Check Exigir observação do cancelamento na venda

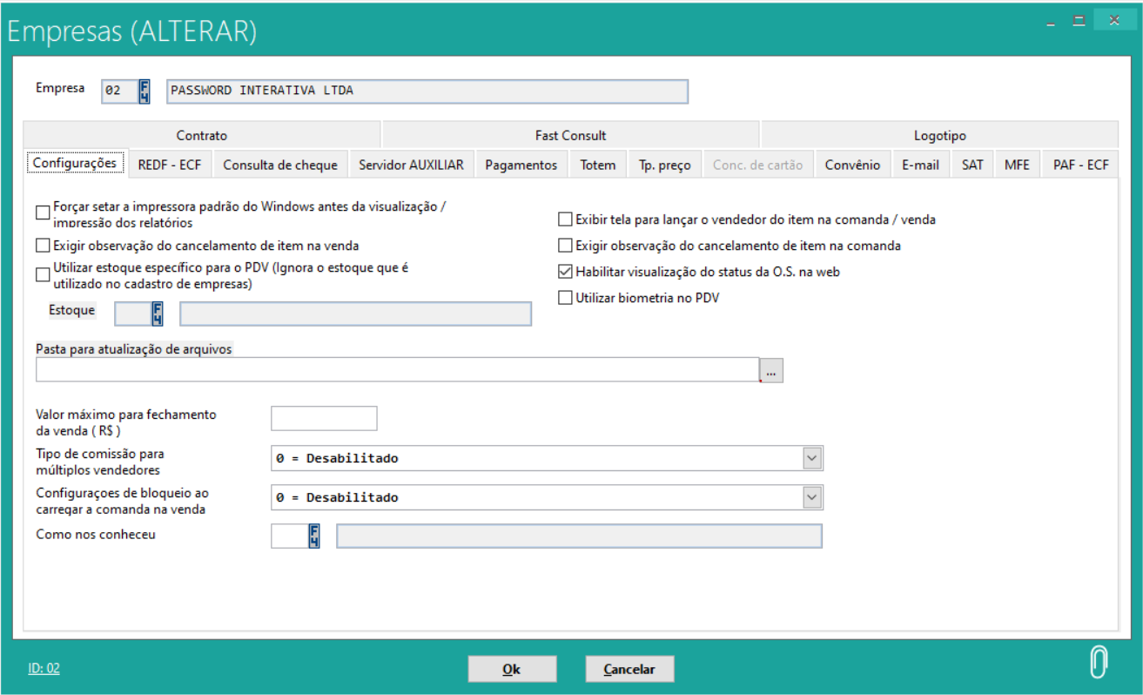pos(43,246)
